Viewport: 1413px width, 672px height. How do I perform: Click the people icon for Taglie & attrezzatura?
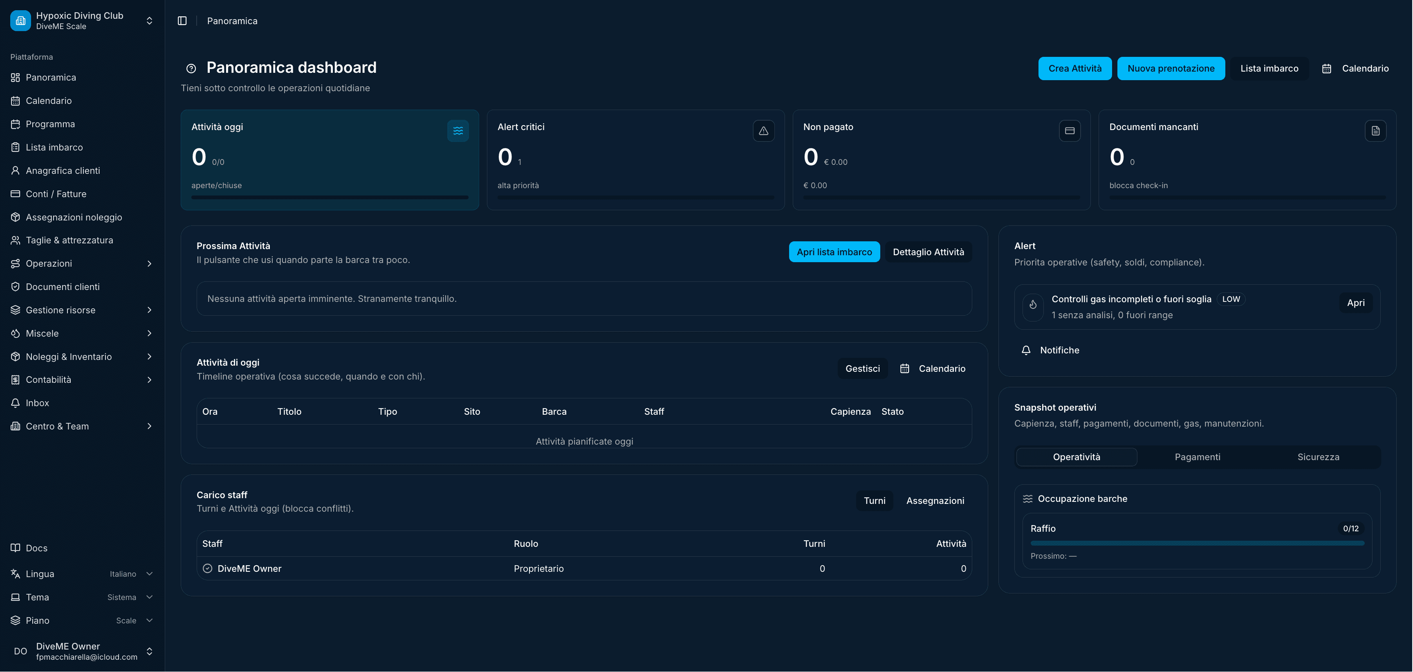16,240
